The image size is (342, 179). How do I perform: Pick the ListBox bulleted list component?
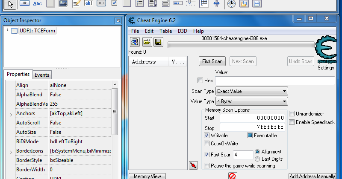pos(140,3)
